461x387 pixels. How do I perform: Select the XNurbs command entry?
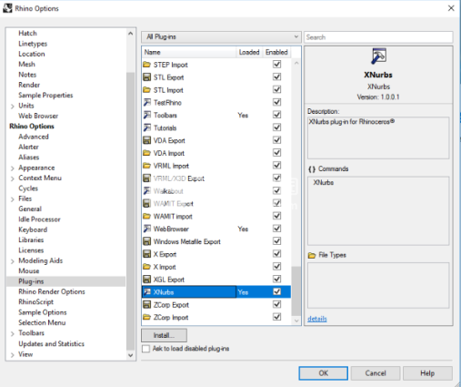(x=324, y=182)
